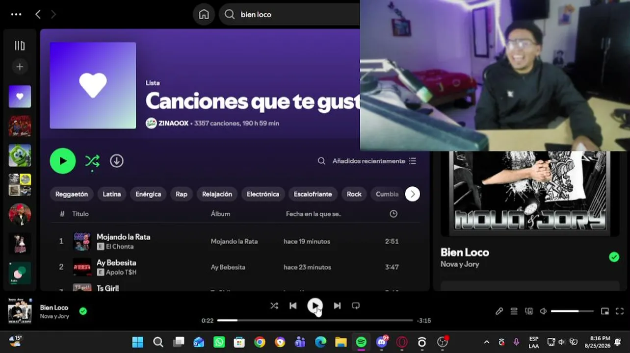The height and width of the screenshot is (353, 630).
Task: Filter songs by Escalofriante mood
Action: pos(313,194)
